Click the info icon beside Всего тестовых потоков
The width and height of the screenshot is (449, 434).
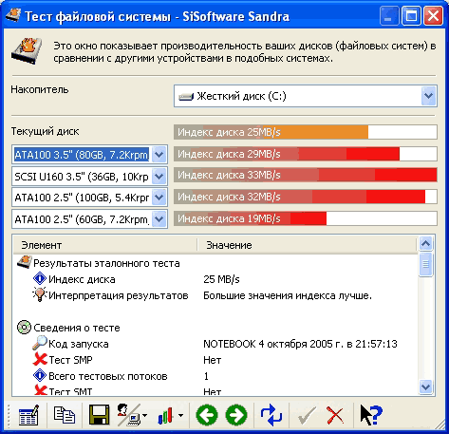click(40, 376)
